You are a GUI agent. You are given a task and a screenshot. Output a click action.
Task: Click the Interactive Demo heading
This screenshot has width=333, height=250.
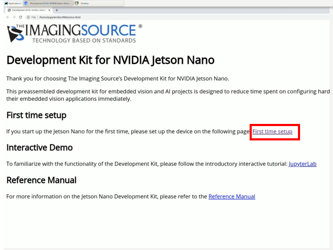coord(39,147)
